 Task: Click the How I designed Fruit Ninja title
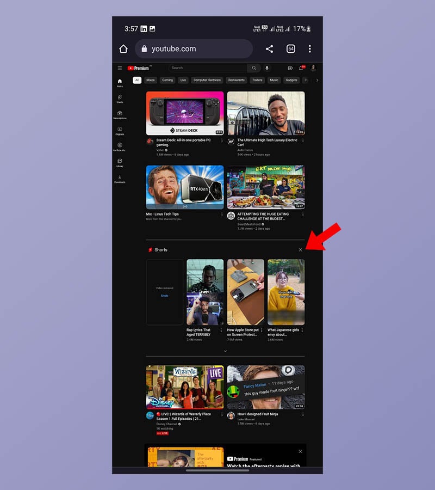click(x=258, y=414)
